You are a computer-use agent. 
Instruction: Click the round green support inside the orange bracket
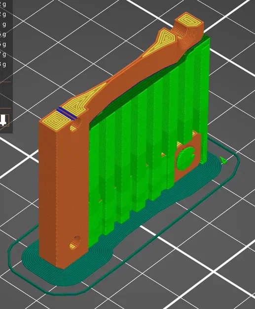click(x=185, y=158)
